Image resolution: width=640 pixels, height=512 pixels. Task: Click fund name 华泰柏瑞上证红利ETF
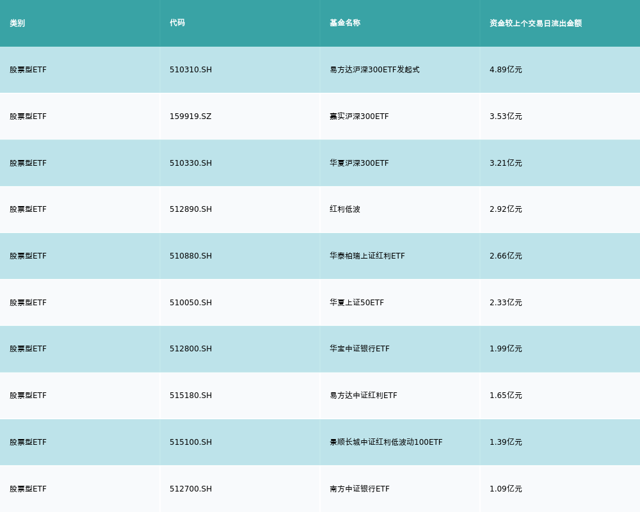[x=367, y=256]
